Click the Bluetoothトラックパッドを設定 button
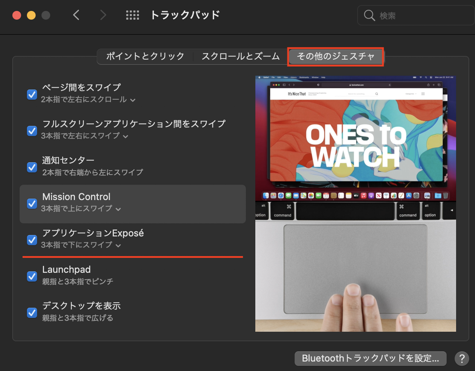 (371, 358)
